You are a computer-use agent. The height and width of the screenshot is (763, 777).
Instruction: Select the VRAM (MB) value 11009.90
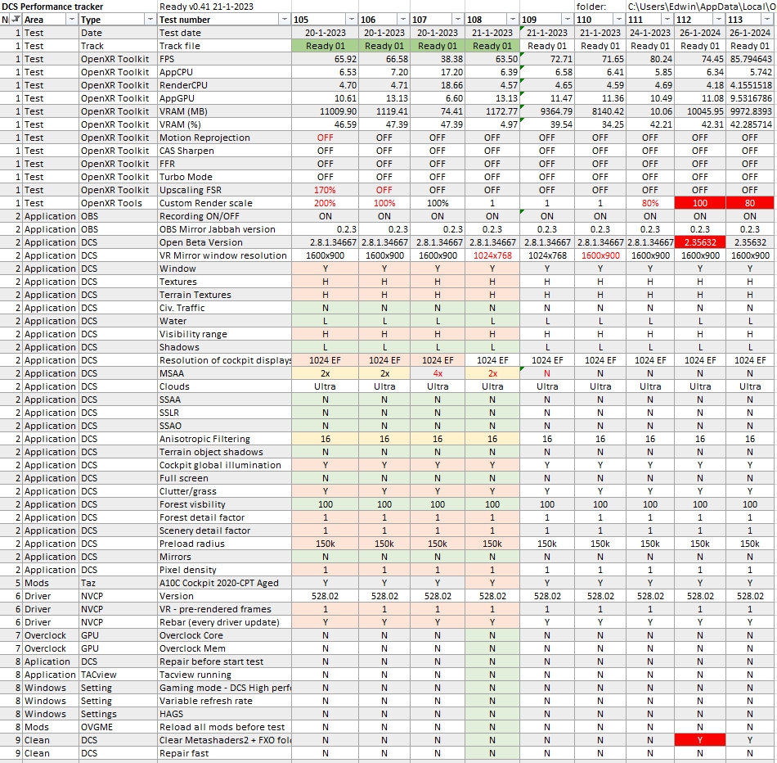click(x=325, y=111)
